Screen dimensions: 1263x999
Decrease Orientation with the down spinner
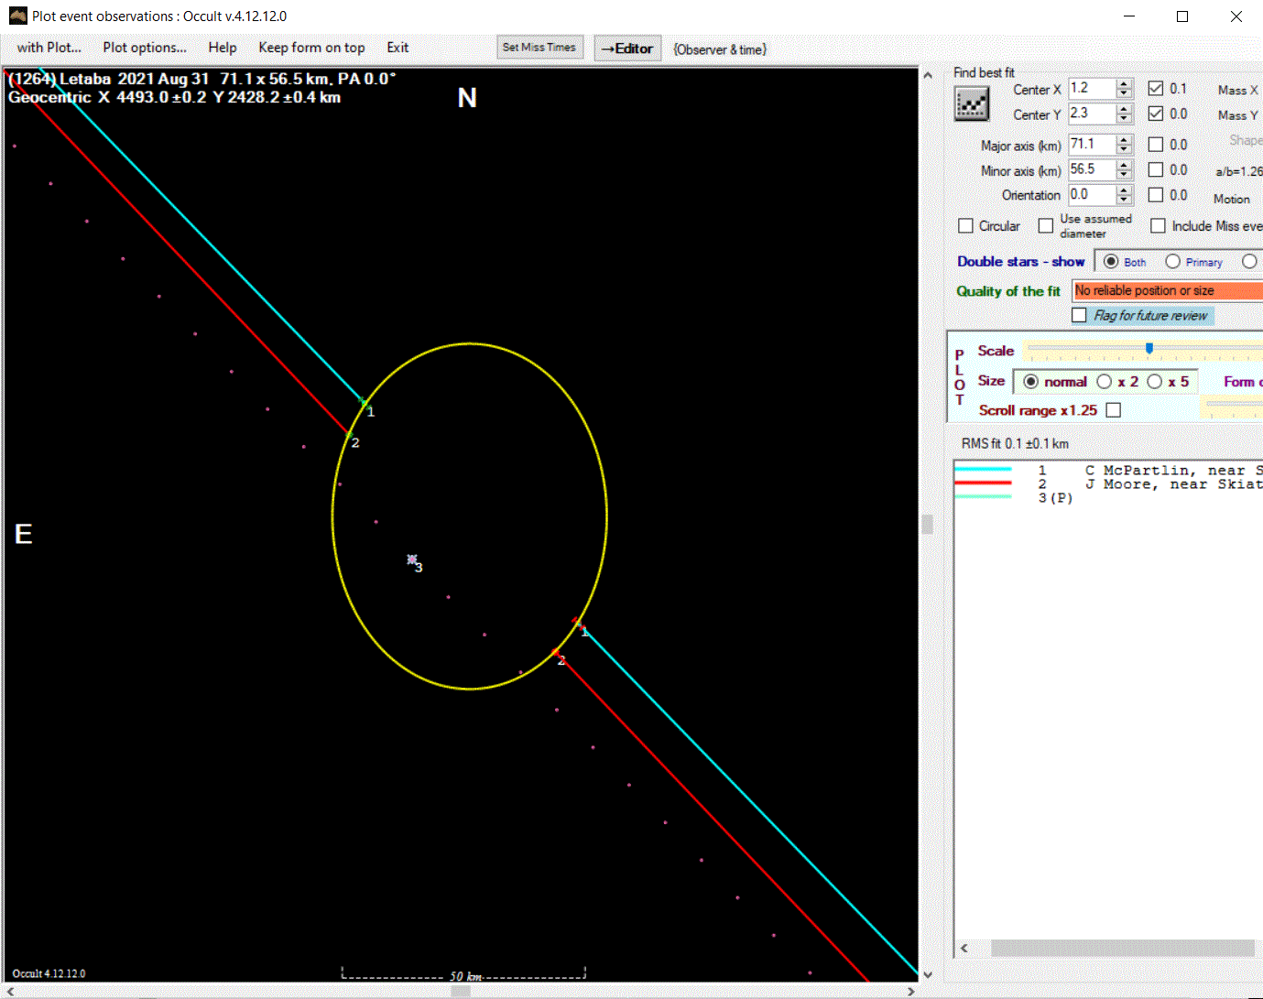click(1125, 200)
